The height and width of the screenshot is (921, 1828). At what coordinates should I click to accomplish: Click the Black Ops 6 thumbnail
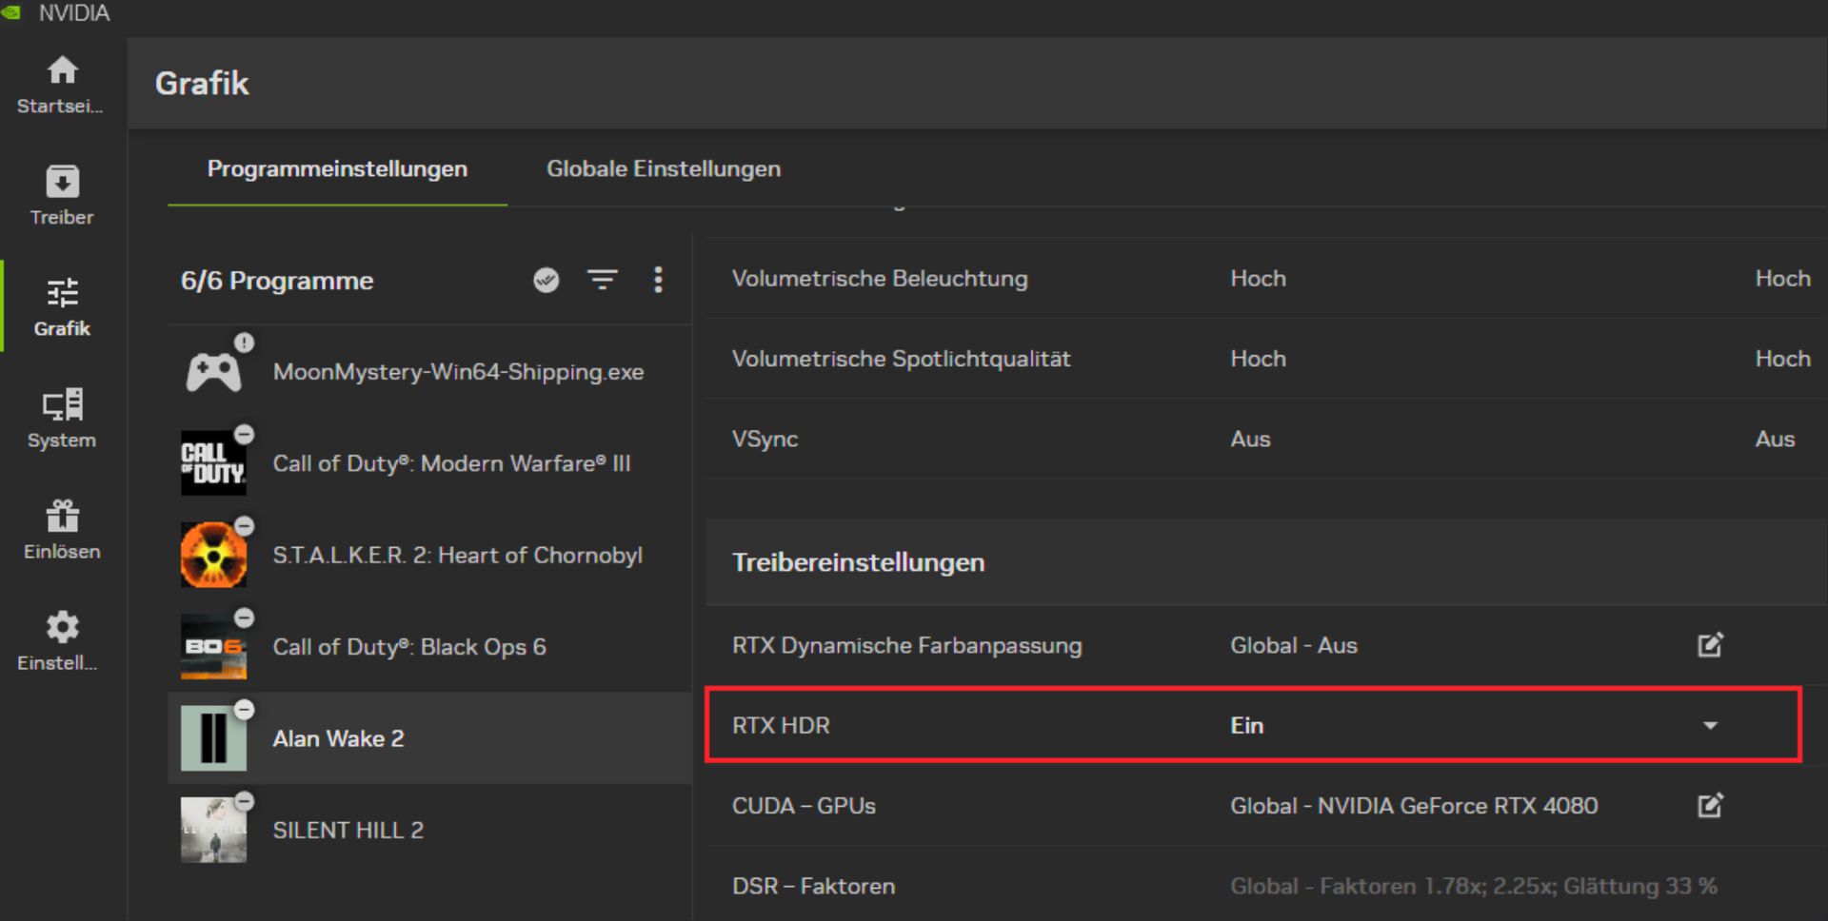[x=213, y=647]
